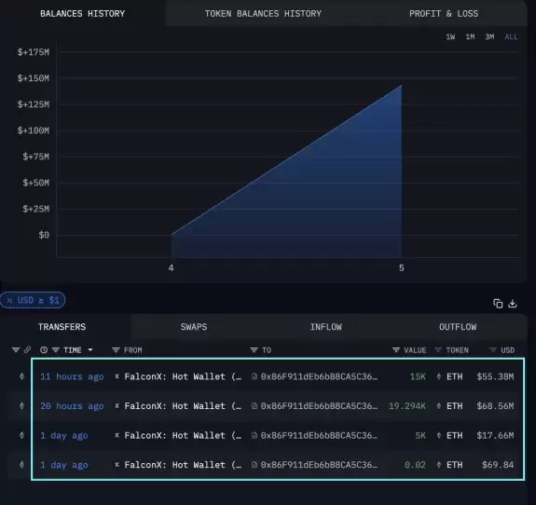Click the $55.38M USD amount
The width and height of the screenshot is (536, 505).
[x=495, y=376]
